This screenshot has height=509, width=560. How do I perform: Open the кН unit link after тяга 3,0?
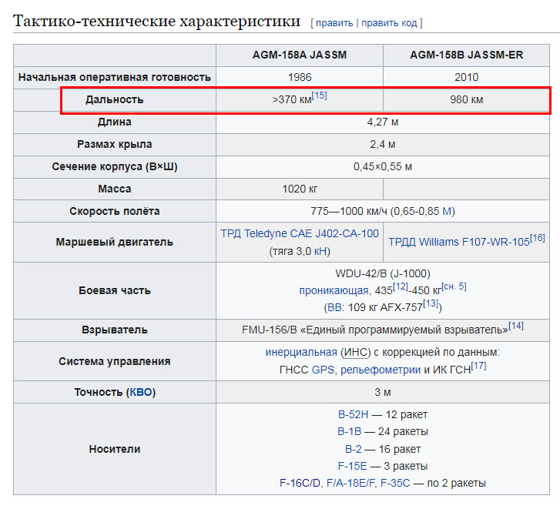tap(320, 251)
